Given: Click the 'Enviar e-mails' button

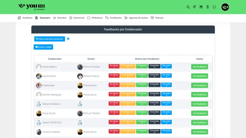Looking at the screenshot, I should pyautogui.click(x=43, y=47).
